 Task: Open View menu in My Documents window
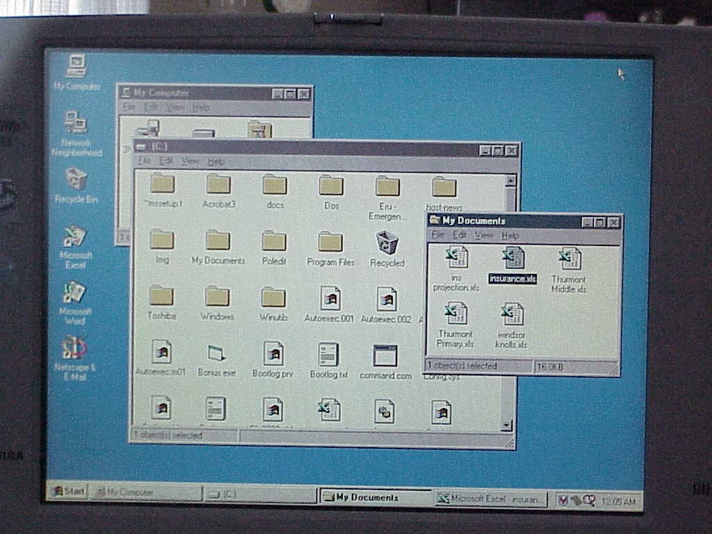(484, 235)
